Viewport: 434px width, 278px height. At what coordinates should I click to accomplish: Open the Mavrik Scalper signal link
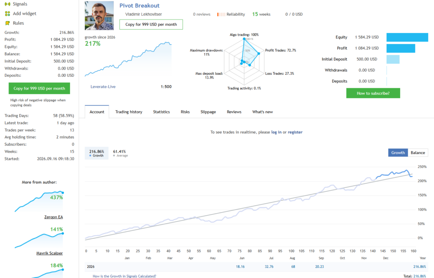(50, 253)
